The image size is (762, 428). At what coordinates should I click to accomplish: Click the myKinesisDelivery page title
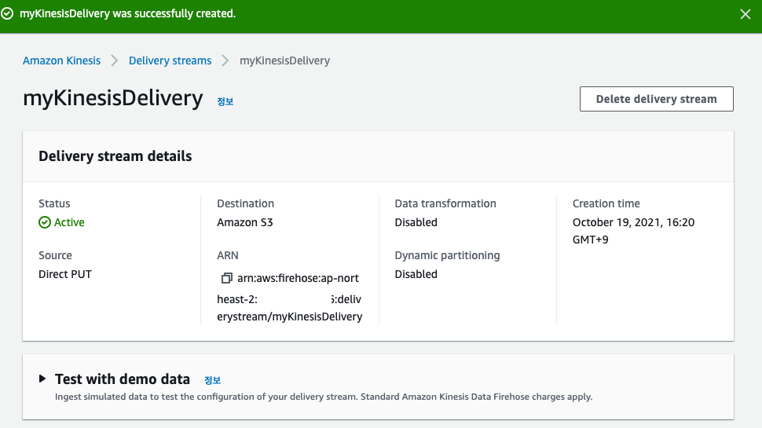click(113, 99)
